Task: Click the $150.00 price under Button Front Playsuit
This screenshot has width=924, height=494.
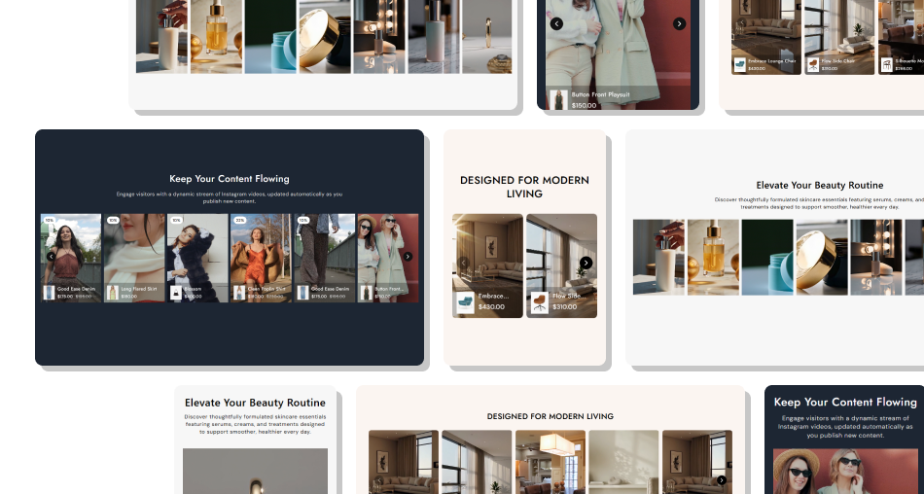Action: 584,106
